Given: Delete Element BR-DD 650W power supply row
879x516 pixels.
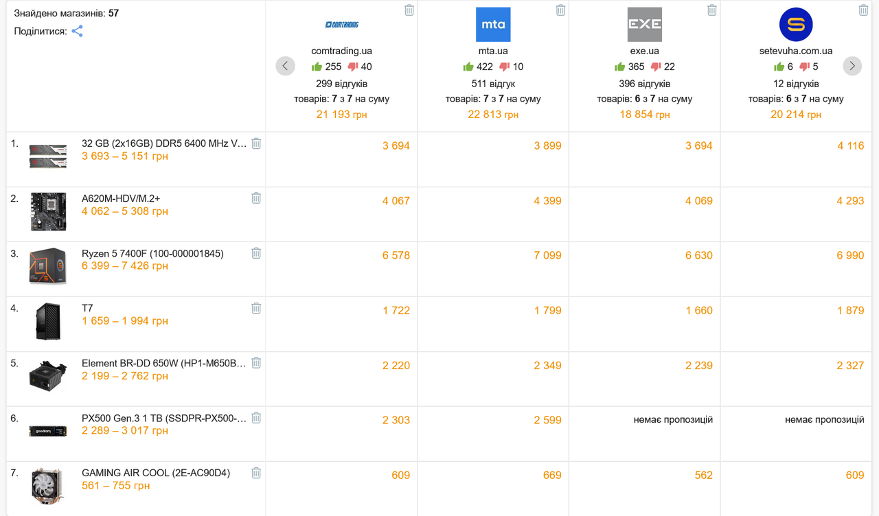Looking at the screenshot, I should 256,363.
